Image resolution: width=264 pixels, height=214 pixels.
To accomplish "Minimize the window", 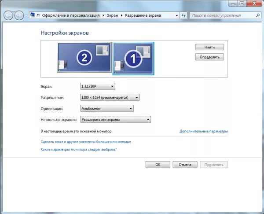I will tap(233, 4).
